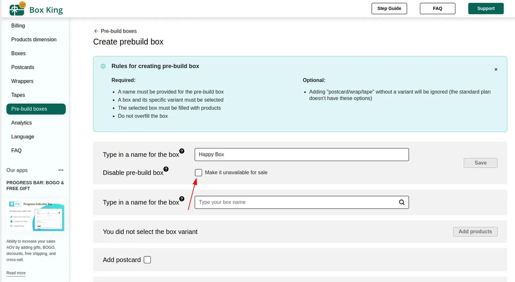
Task: Open the Step Guide button
Action: click(389, 9)
